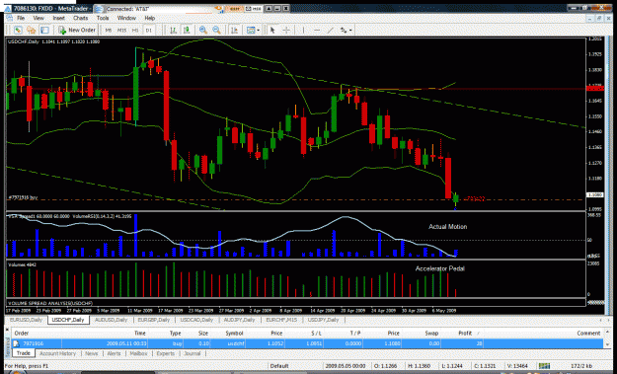Select the arrow cursor tool

(x=272, y=30)
